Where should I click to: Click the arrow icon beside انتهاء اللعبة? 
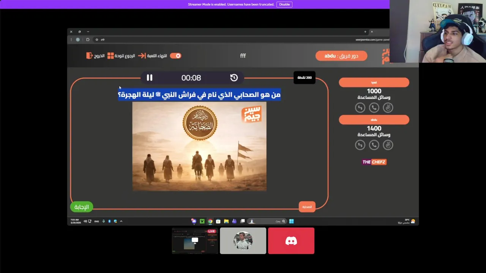pos(142,56)
